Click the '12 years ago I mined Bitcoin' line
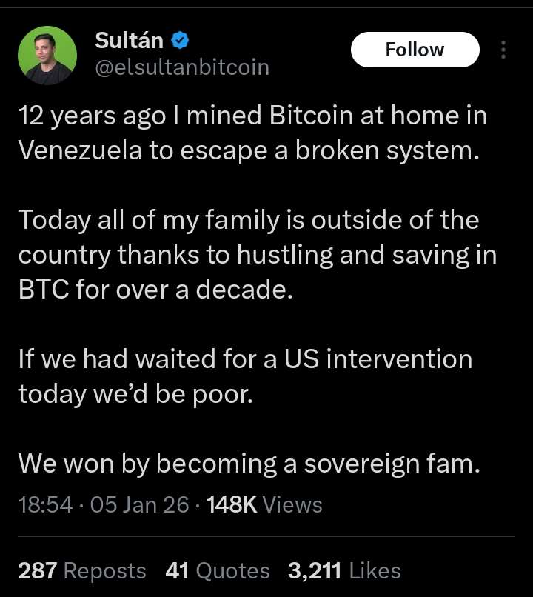533x597 pixels. click(252, 116)
